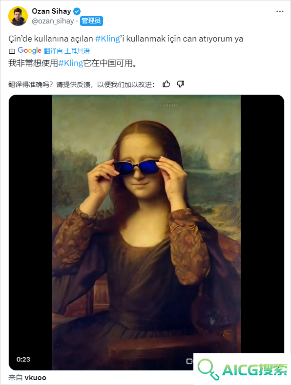Image resolution: width=291 pixels, height=385 pixels.
Task: Click the 0:23 video duration label
Action: coord(23,359)
